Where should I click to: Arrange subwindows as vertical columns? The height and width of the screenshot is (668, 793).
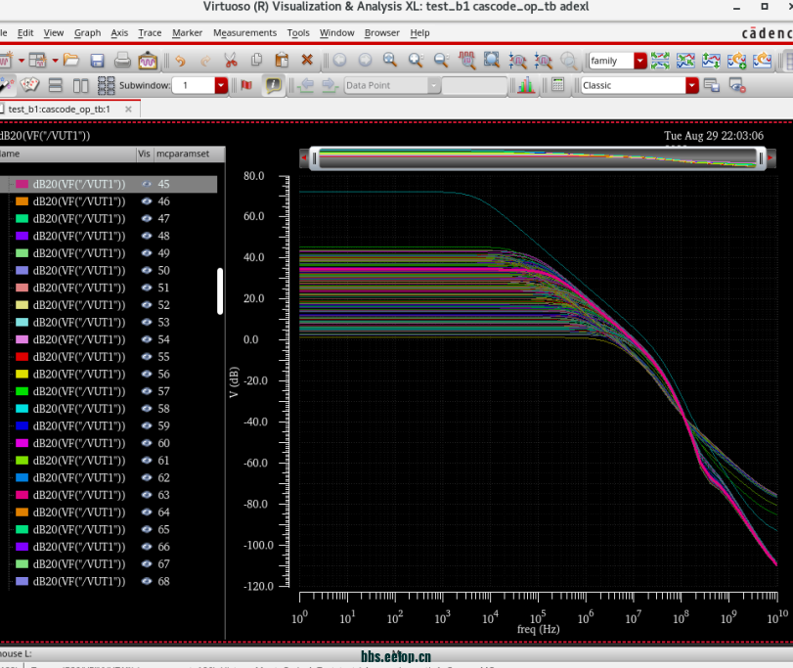(80, 85)
